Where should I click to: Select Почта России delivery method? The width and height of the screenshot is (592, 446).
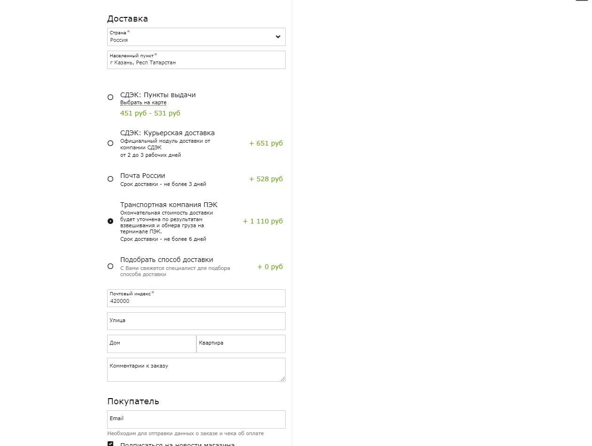110,179
